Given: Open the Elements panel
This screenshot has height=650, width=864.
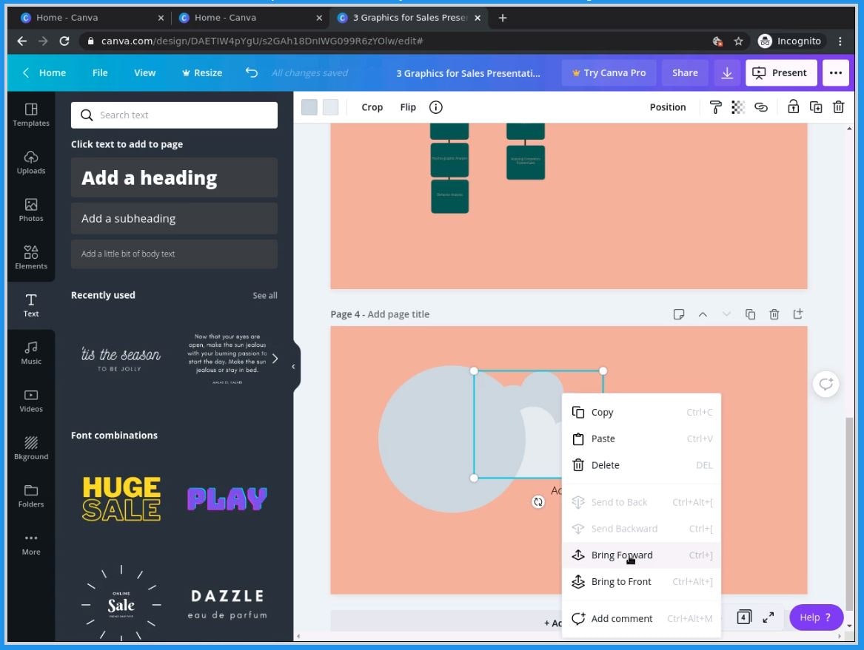Looking at the screenshot, I should coord(30,257).
